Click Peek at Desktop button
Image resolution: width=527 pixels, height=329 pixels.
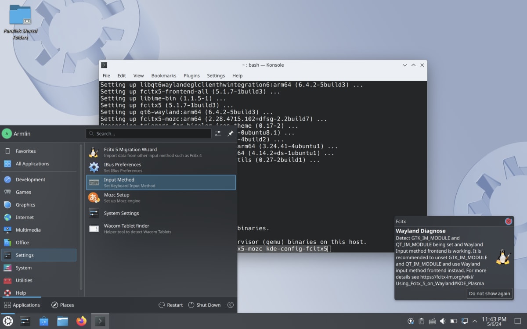517,321
